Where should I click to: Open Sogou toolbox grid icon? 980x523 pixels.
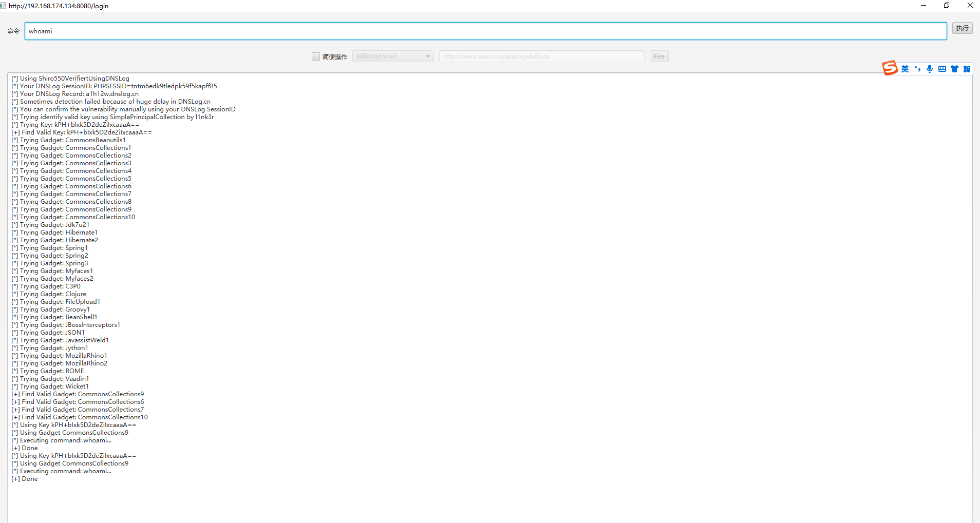pos(967,69)
